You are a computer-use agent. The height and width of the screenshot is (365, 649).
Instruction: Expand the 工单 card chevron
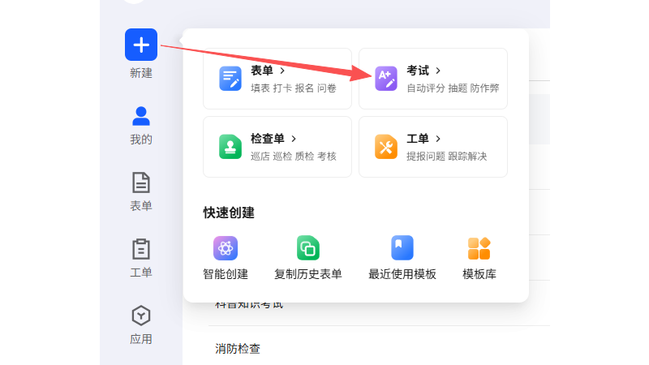(438, 139)
